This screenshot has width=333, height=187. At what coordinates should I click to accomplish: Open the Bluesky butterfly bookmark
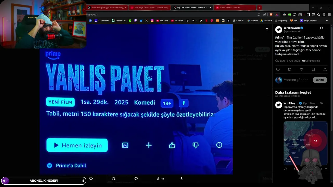141,21
